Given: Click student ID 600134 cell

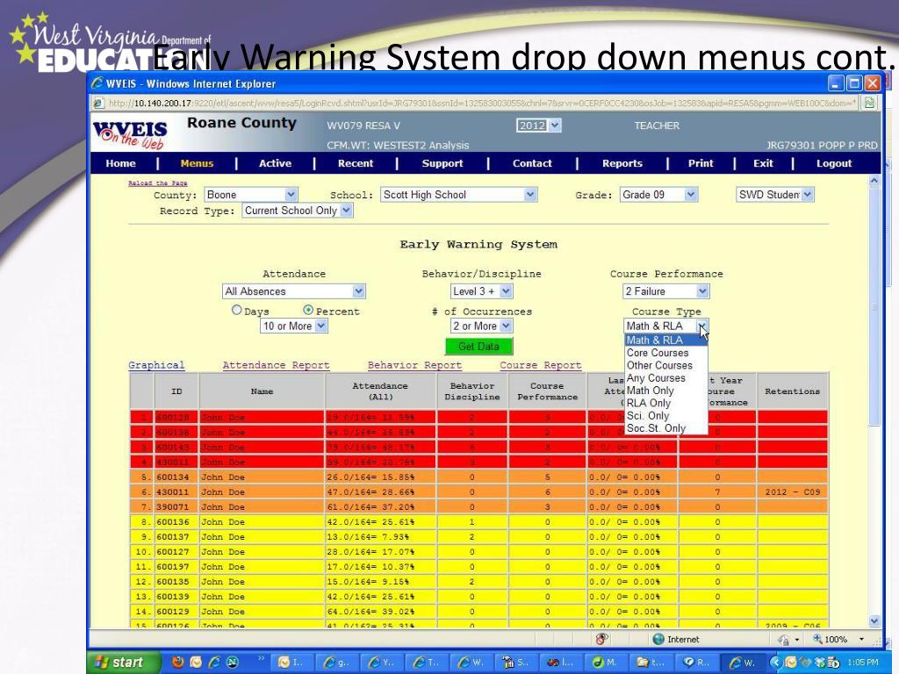Looking at the screenshot, I should pyautogui.click(x=176, y=477).
